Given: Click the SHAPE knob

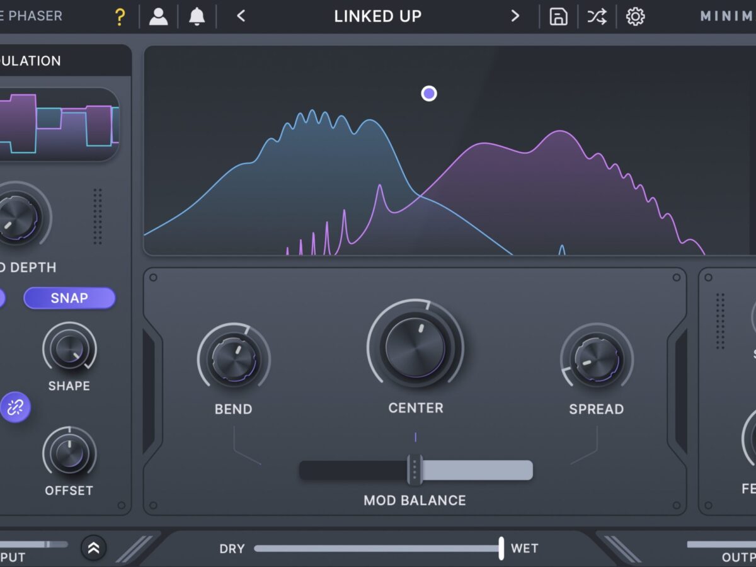Looking at the screenshot, I should pyautogui.click(x=69, y=348).
